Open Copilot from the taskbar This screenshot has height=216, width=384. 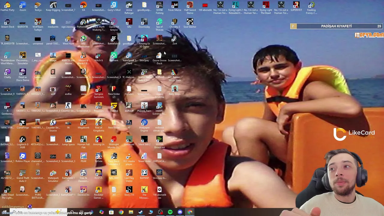pos(101,212)
